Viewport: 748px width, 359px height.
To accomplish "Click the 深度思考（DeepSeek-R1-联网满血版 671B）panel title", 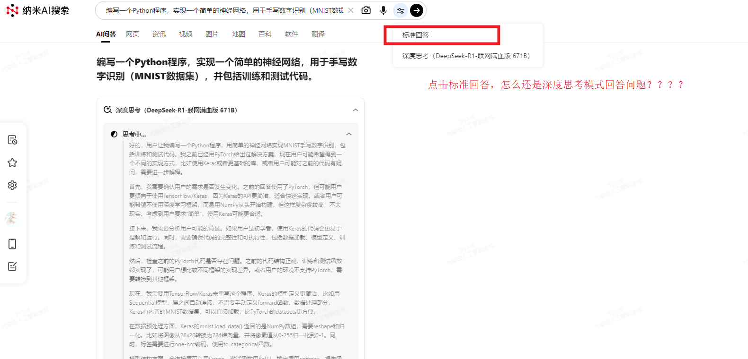I will pos(177,110).
